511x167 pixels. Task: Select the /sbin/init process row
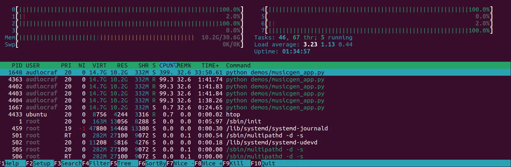pos(256,122)
